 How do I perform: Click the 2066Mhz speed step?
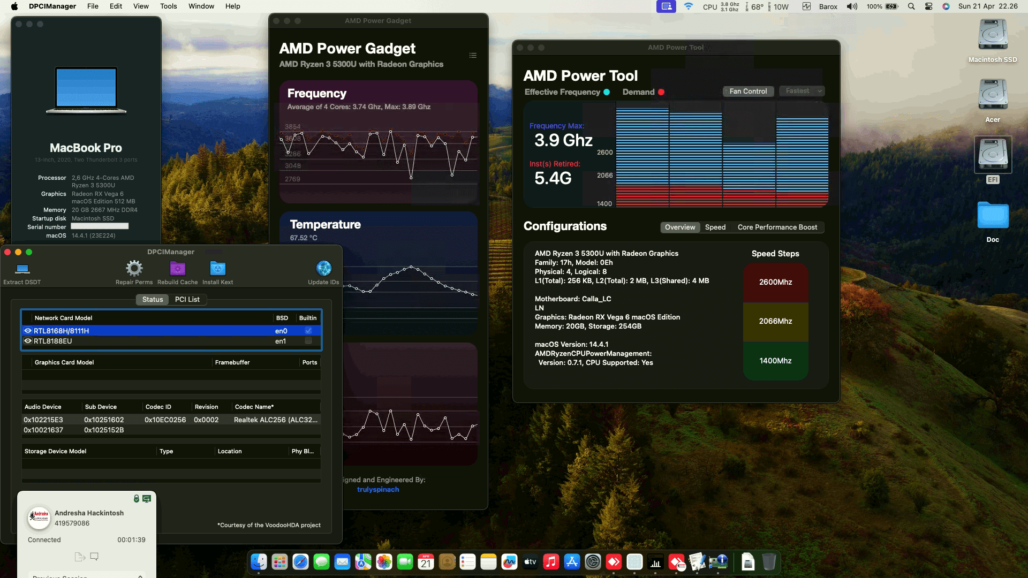coord(775,321)
